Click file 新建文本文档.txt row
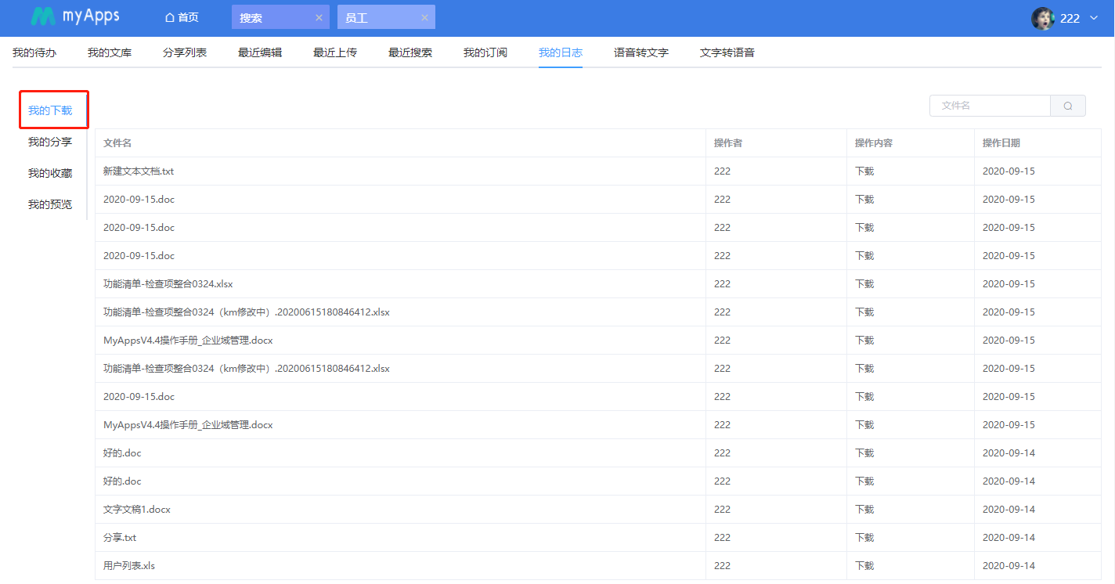 [x=139, y=171]
